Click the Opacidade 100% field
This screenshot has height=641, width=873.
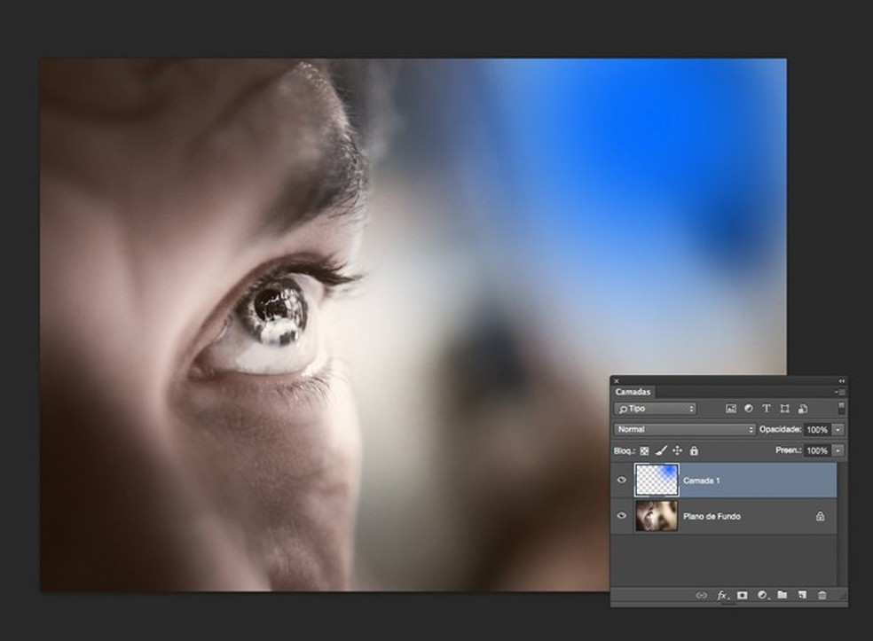pyautogui.click(x=817, y=430)
